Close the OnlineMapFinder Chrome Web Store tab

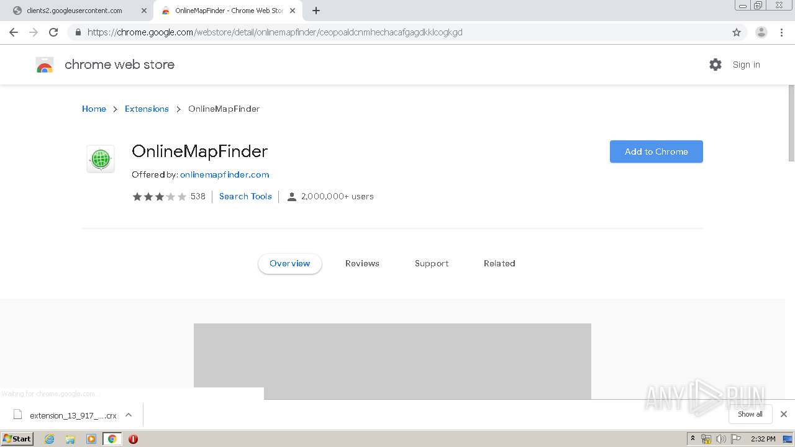click(x=293, y=11)
